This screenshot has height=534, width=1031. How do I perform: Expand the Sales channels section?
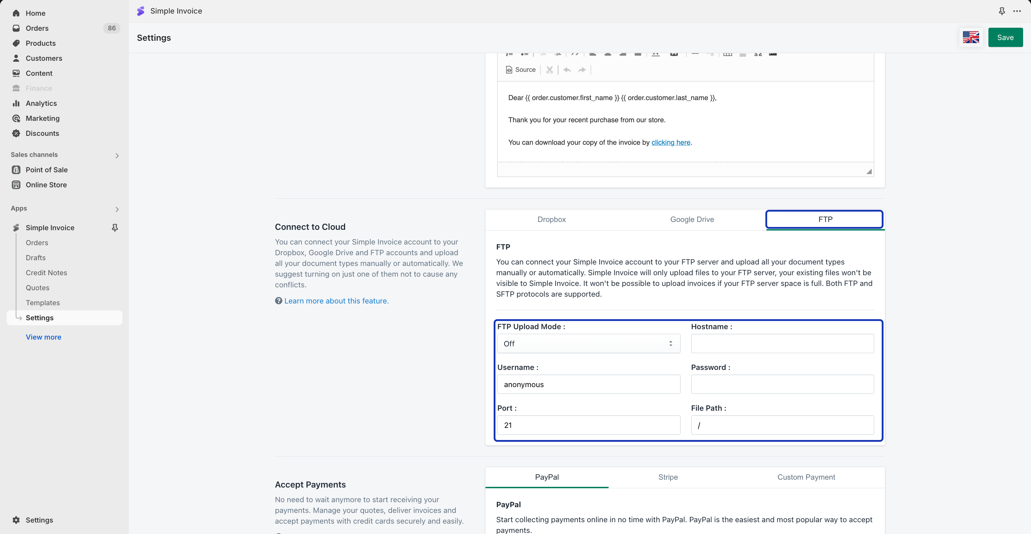point(117,155)
